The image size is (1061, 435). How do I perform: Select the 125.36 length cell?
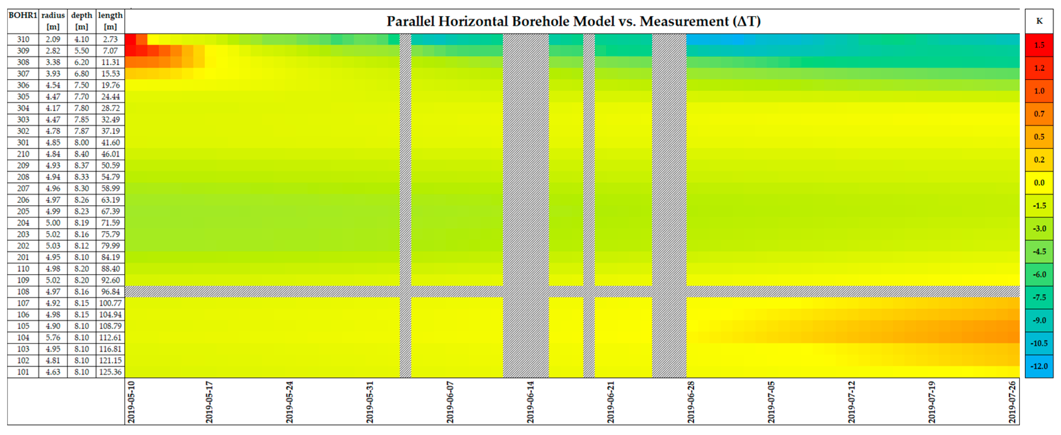pos(110,372)
